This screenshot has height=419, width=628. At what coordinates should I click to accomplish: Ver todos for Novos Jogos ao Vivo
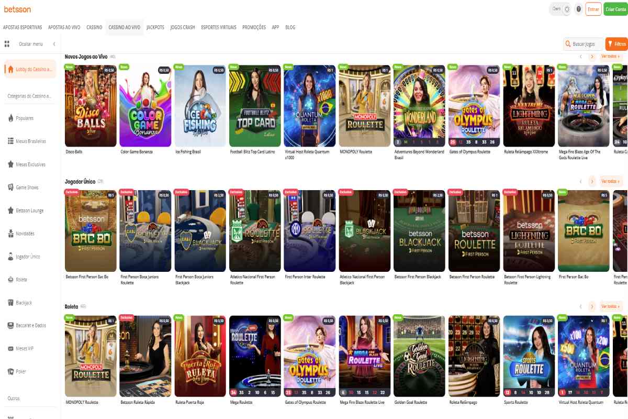pyautogui.click(x=611, y=56)
